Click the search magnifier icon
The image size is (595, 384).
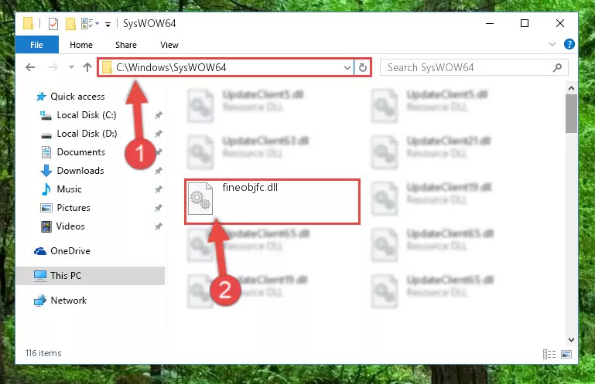[x=557, y=67]
